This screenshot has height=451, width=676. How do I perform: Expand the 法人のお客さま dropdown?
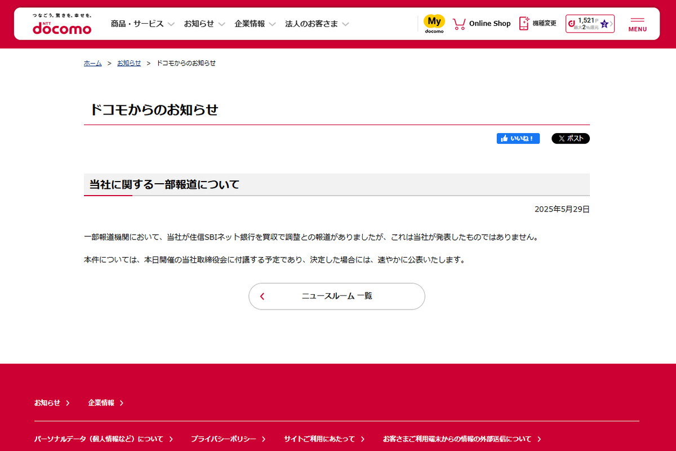coord(313,24)
